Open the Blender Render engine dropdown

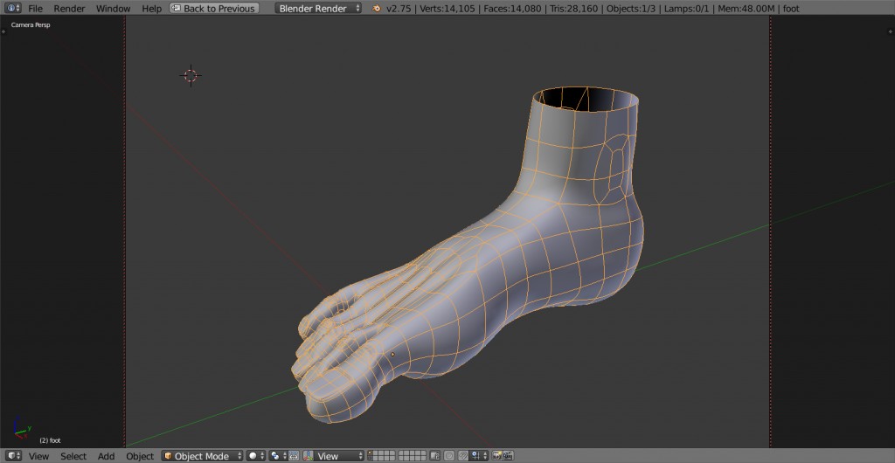(318, 9)
